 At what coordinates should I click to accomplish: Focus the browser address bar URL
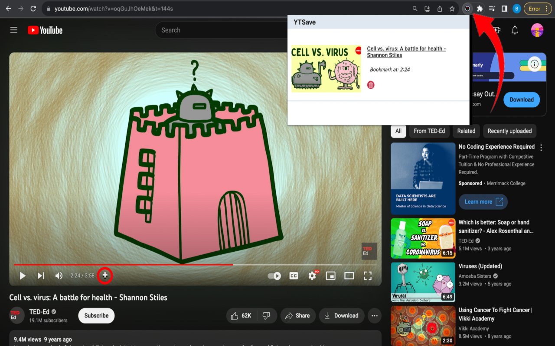114,9
